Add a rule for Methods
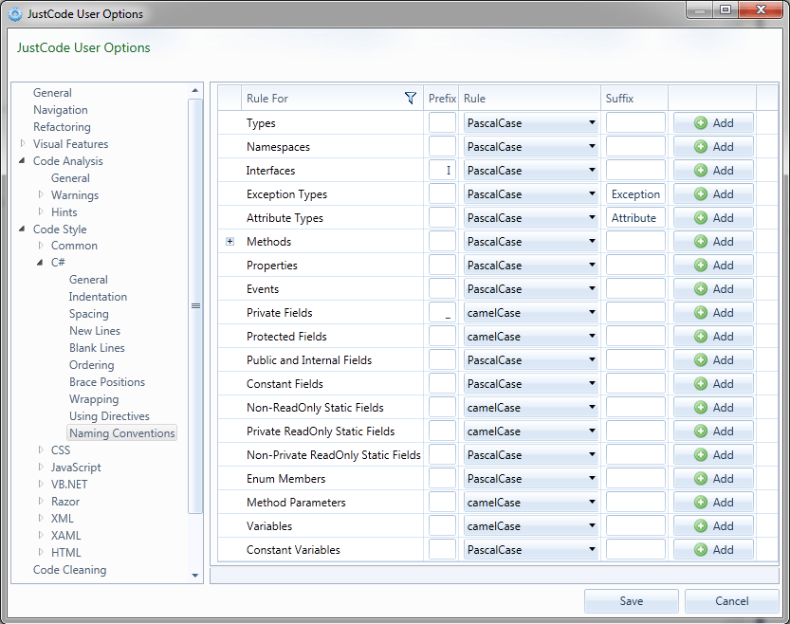 pyautogui.click(x=713, y=241)
